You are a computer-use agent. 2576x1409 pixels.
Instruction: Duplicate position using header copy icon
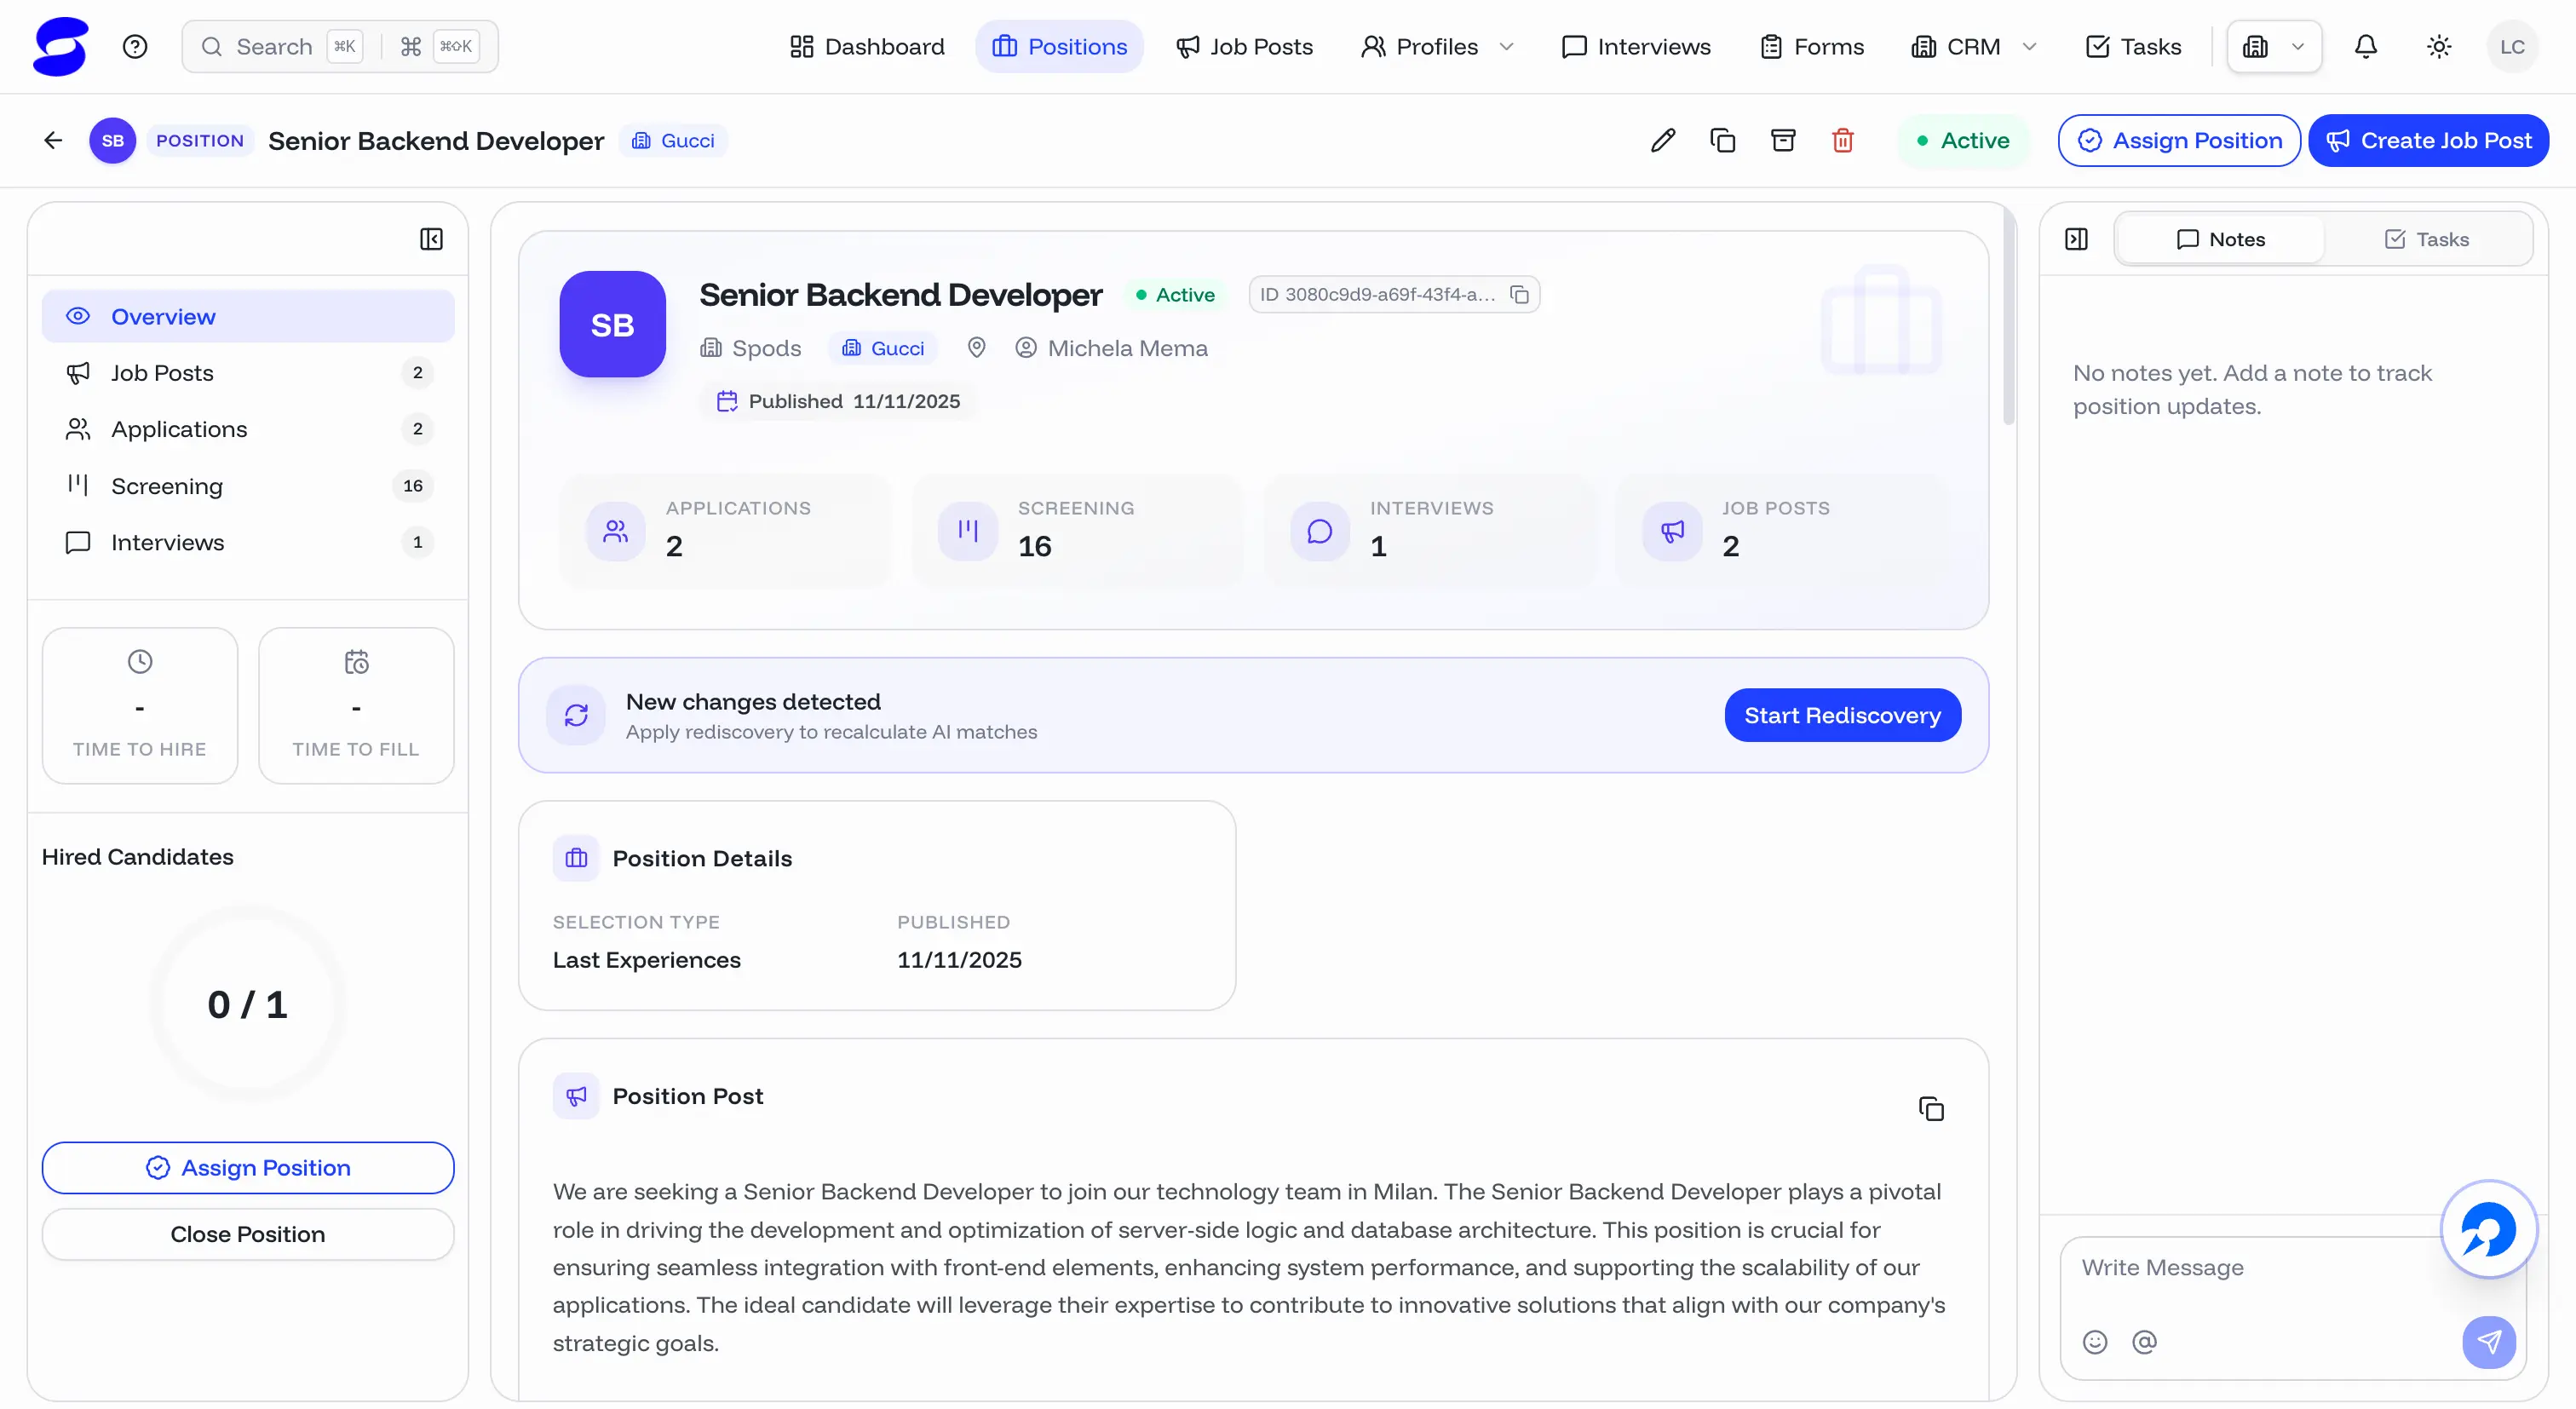1723,141
